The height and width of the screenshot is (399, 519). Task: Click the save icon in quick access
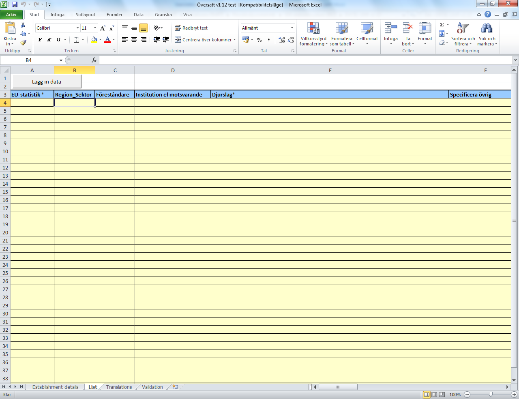click(x=15, y=4)
